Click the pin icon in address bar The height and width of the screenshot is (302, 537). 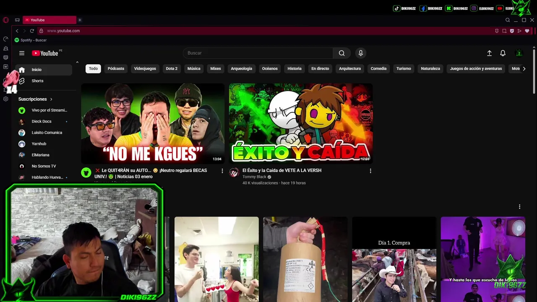(x=497, y=31)
